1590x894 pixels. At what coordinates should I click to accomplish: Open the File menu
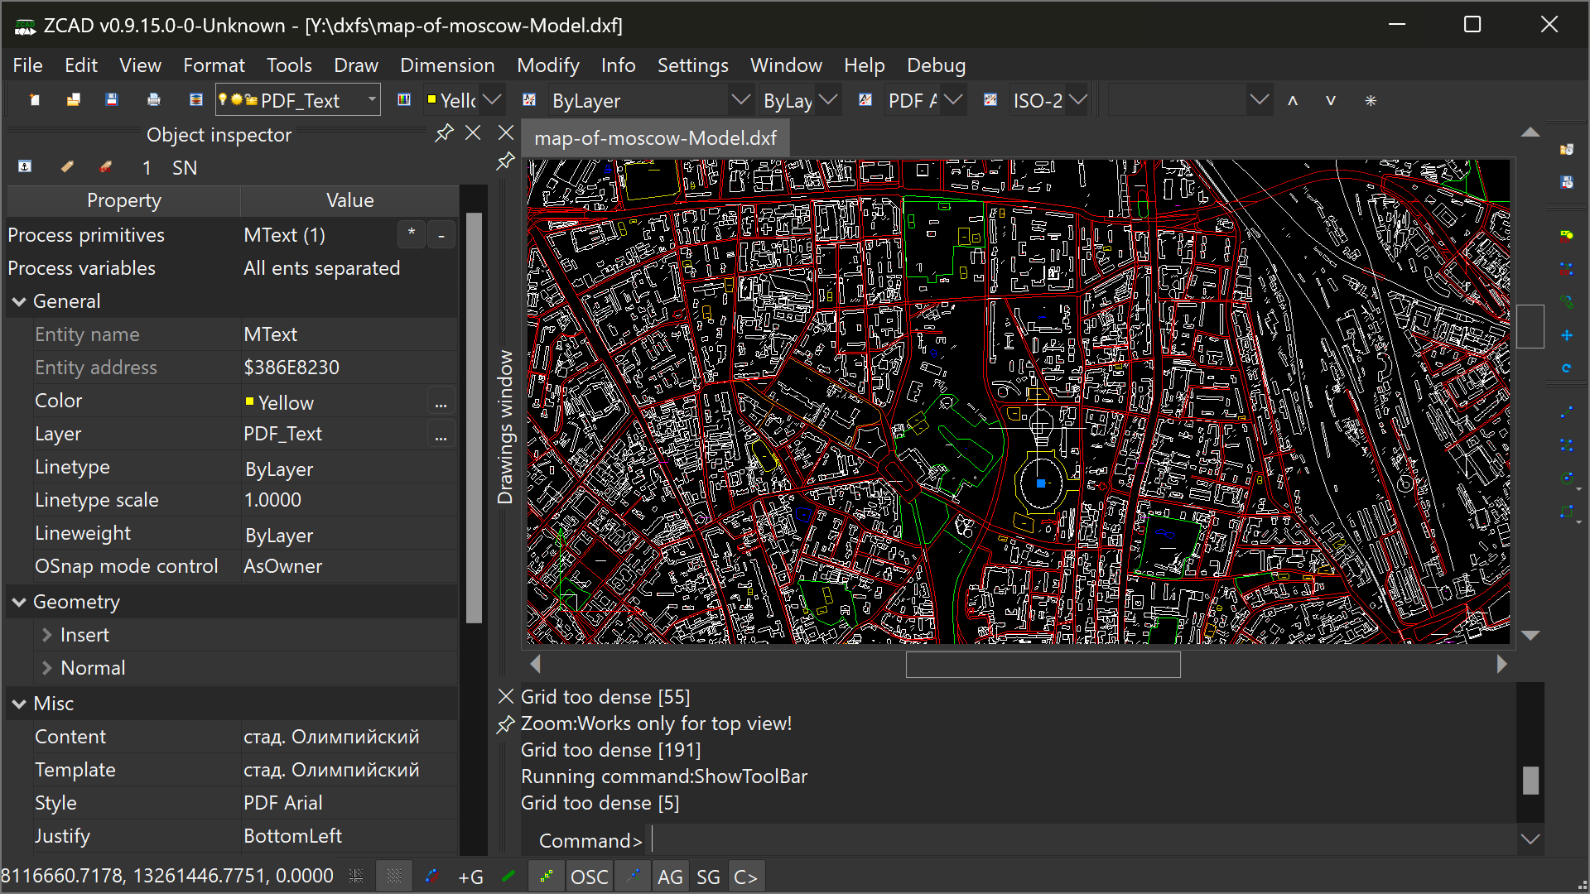coord(27,65)
